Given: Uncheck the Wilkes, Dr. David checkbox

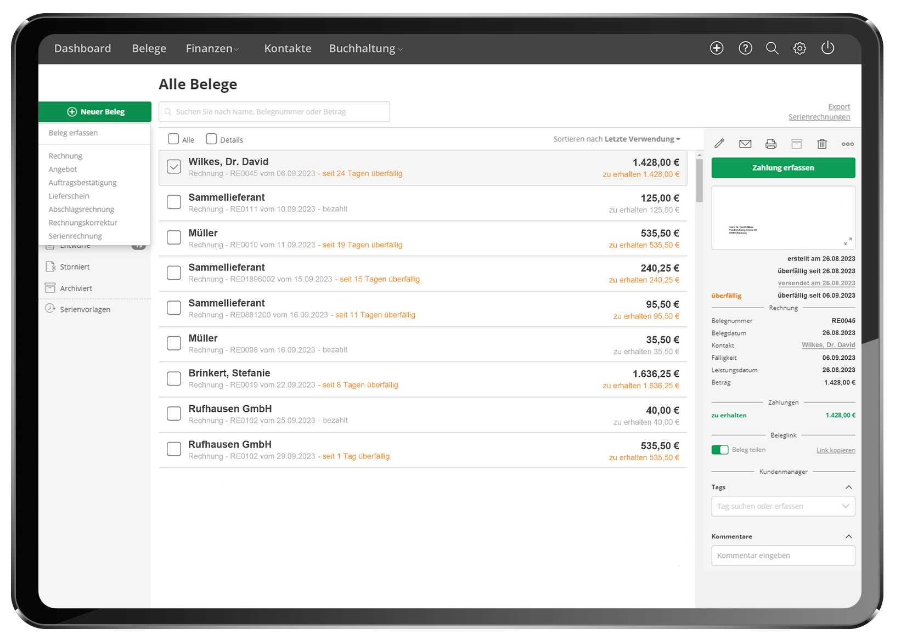Looking at the screenshot, I should (174, 167).
